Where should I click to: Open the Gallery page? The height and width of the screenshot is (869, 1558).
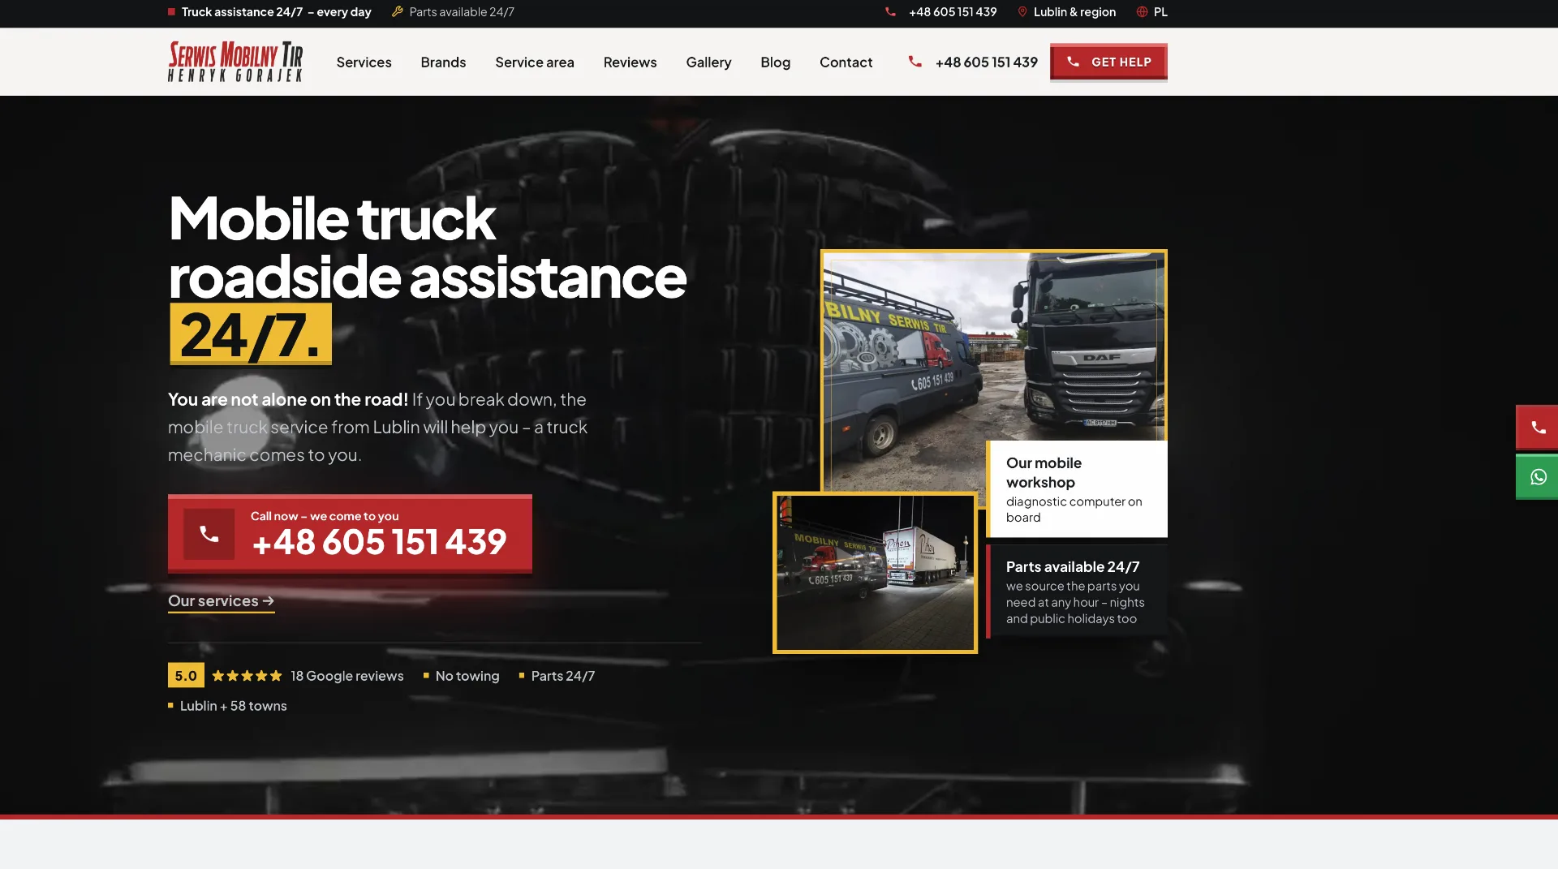pos(708,62)
